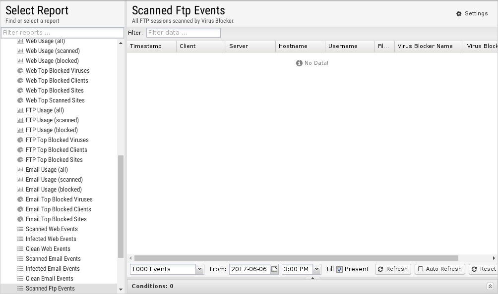498x294 pixels.
Task: Click the pie chart icon beside FTP Top Blocked Clients
Action: [x=20, y=149]
